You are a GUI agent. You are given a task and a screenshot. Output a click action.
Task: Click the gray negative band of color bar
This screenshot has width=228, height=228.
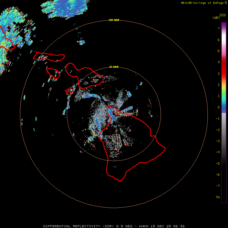point(224,131)
